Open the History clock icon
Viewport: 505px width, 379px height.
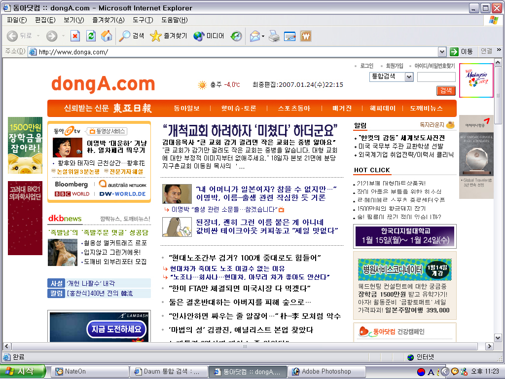(x=236, y=36)
